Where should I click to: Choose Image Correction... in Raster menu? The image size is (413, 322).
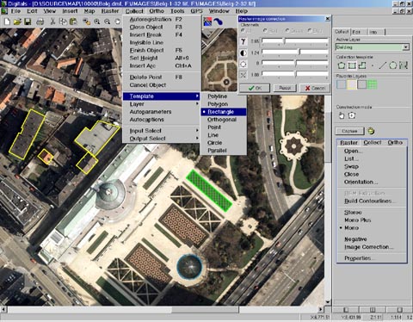[x=369, y=247]
